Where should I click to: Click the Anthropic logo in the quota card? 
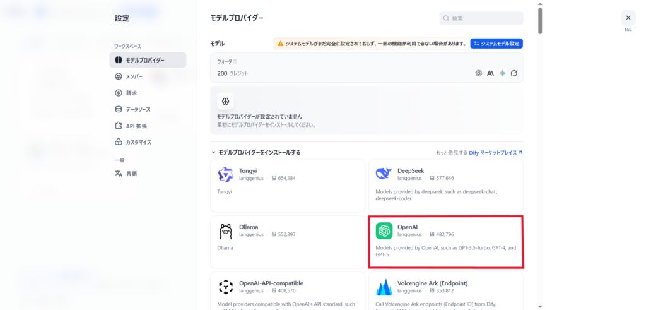point(490,73)
